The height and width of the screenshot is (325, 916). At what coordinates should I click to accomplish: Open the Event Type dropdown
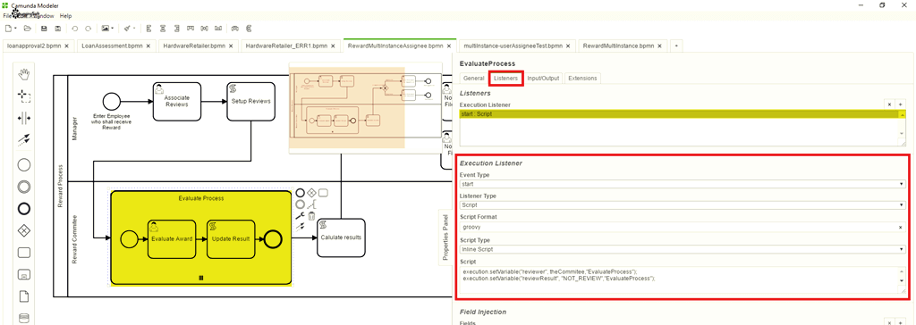click(x=683, y=184)
